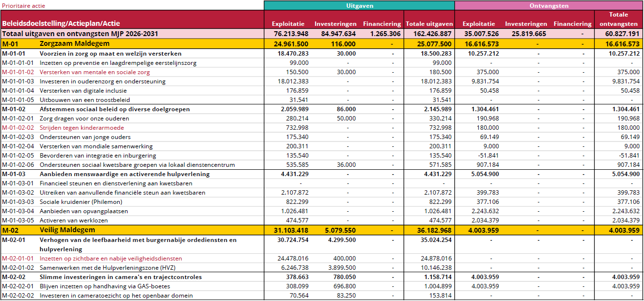This screenshot has height=301, width=644.
Task: Click the investment value 84.947.634
Action: 335,34
